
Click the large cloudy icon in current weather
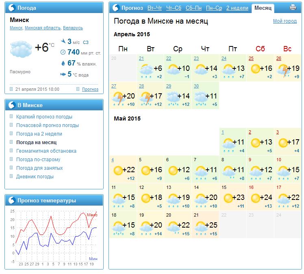click(x=20, y=49)
